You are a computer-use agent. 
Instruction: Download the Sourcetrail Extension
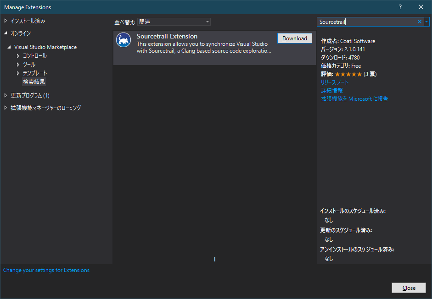tap(294, 38)
